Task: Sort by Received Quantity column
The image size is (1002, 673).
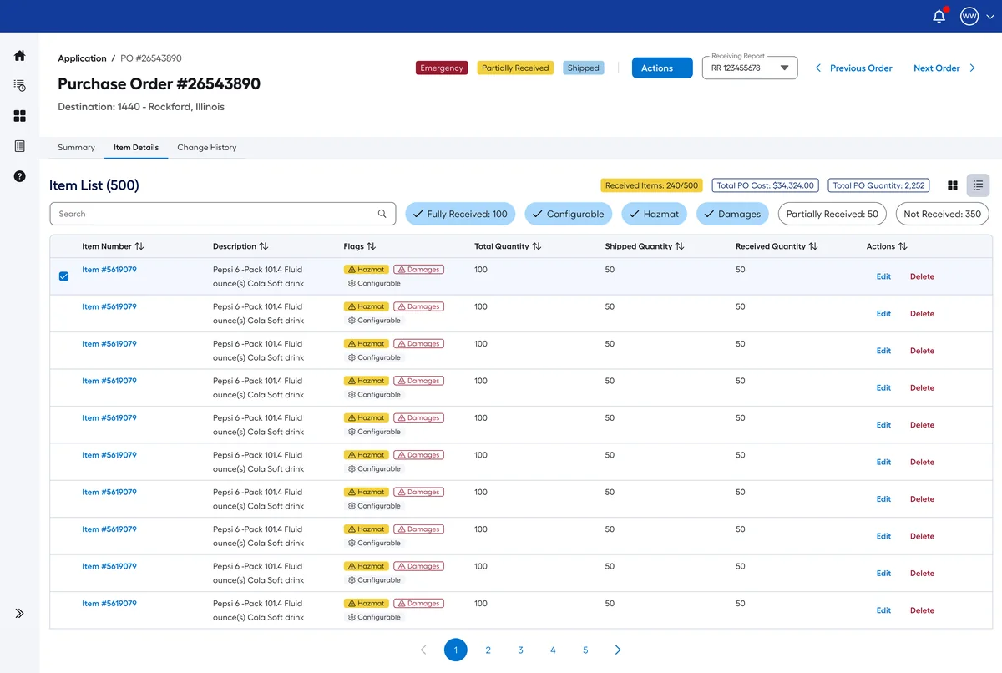Action: tap(813, 246)
